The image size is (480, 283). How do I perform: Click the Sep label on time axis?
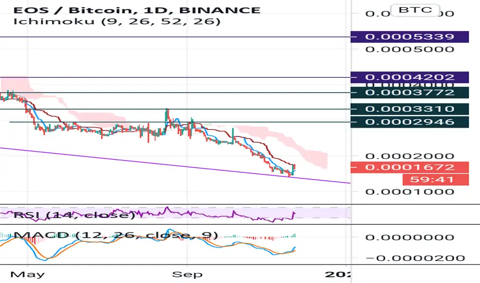pyautogui.click(x=187, y=274)
